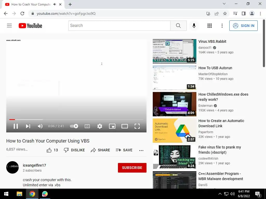This screenshot has height=199, width=266.
Task: Open the player settings gear
Action: (x=100, y=126)
